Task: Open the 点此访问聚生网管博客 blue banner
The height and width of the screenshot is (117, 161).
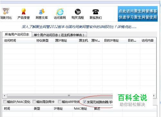Action: tap(138, 14)
